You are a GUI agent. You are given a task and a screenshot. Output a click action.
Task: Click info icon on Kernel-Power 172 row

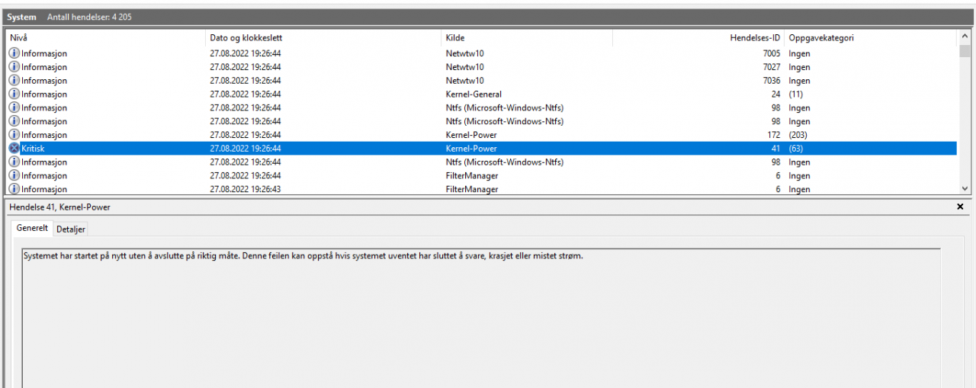pos(14,135)
